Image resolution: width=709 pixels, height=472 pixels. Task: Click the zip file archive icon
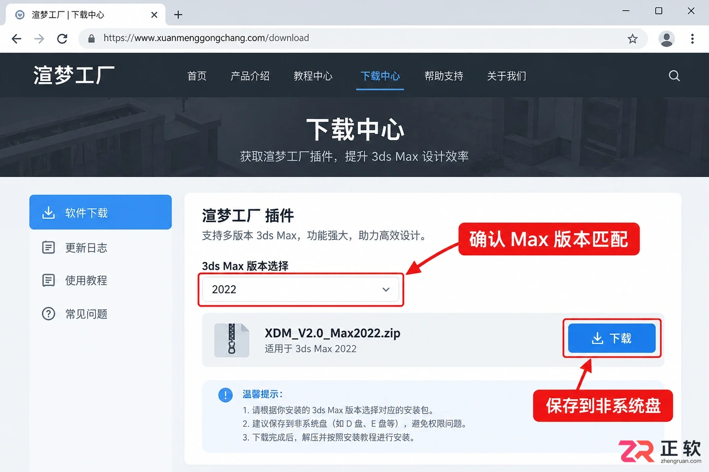231,340
